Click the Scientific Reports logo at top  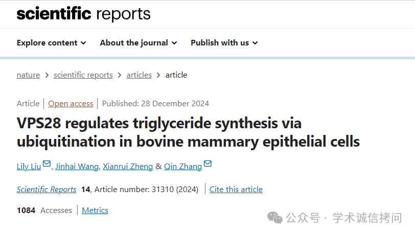tap(83, 14)
